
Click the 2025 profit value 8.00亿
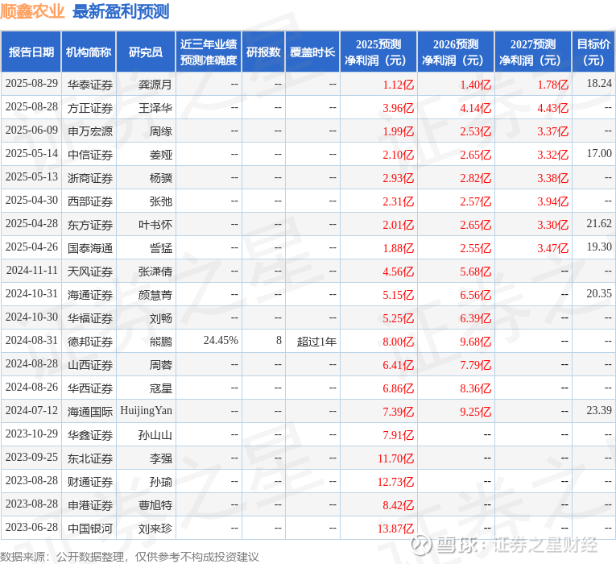click(x=399, y=342)
